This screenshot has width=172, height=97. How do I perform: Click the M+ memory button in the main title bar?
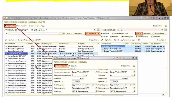coord(154,18)
